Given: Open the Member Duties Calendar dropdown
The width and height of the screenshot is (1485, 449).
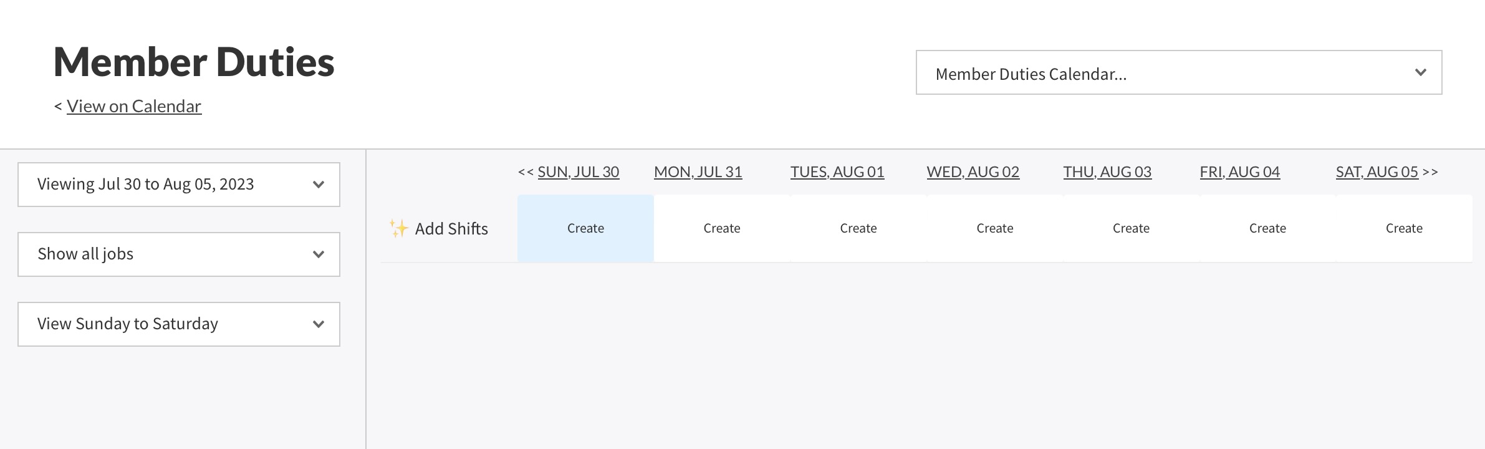Looking at the screenshot, I should click(1178, 73).
